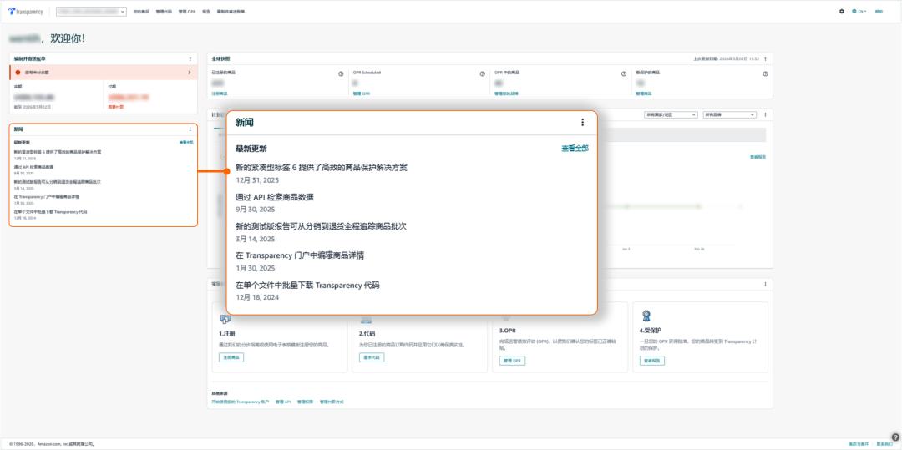Open the kebab menu of the small 新闻 panel
Viewport: 902px width, 450px height.
190,129
